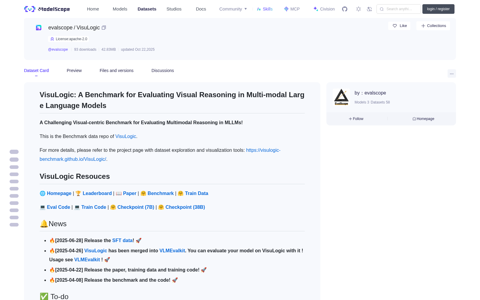Viewport: 480px width, 300px height.
Task: Go to the Home page
Action: click(93, 9)
